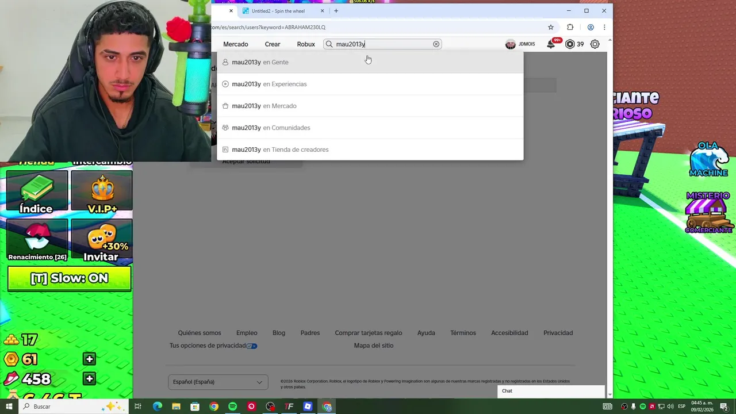Open Empleo footer link
736x414 pixels.
[247, 333]
